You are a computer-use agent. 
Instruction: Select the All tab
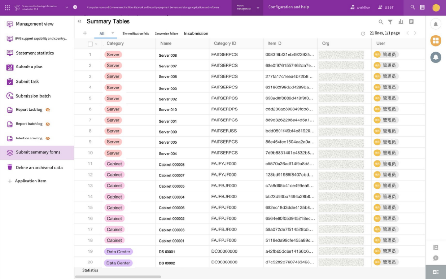pyautogui.click(x=102, y=33)
